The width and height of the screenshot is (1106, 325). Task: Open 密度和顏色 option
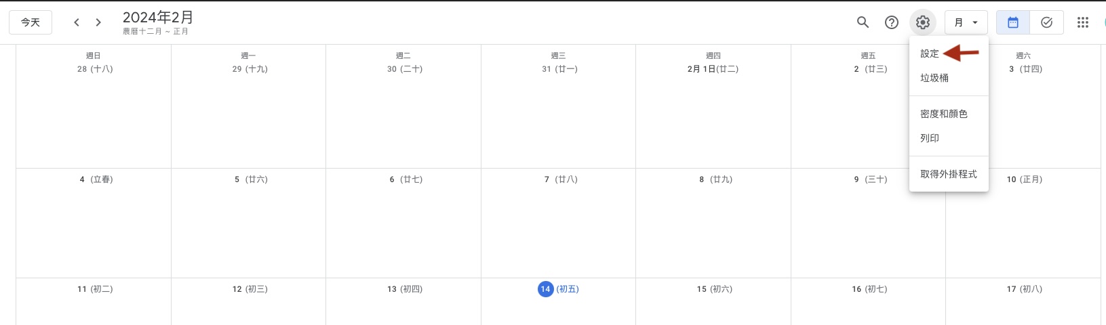tap(943, 114)
